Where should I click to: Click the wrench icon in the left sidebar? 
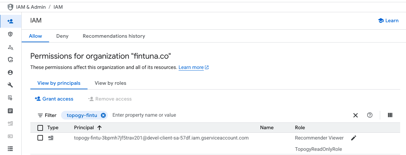click(x=10, y=85)
